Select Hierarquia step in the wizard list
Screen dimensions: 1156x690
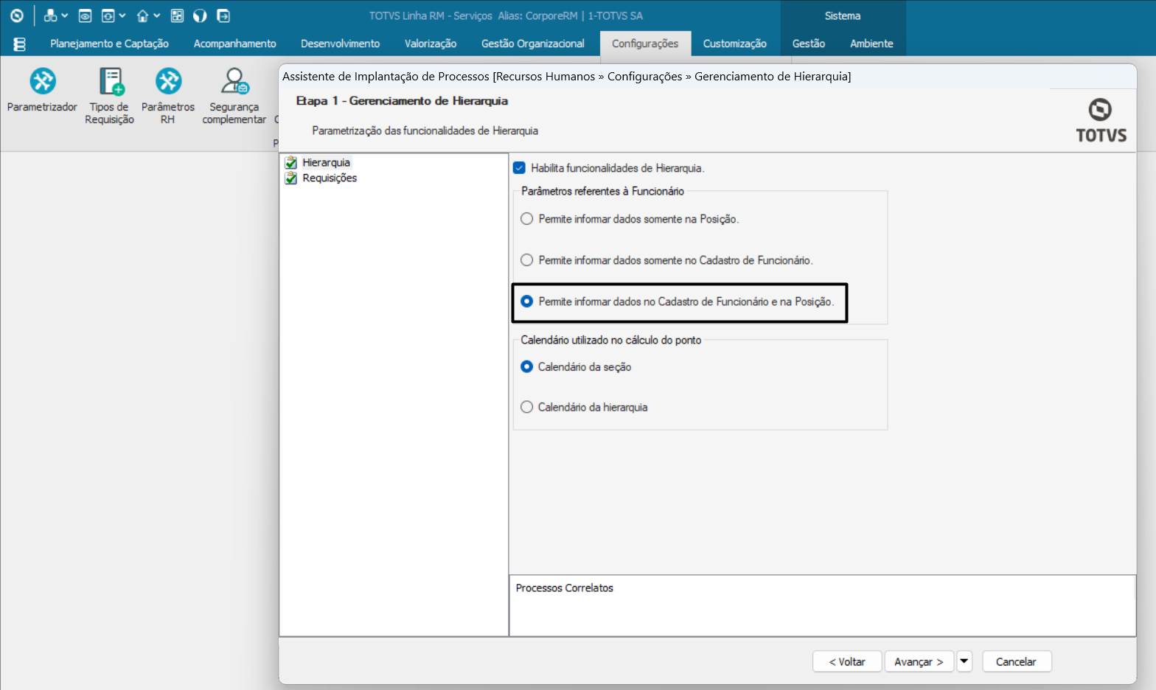[x=326, y=163]
